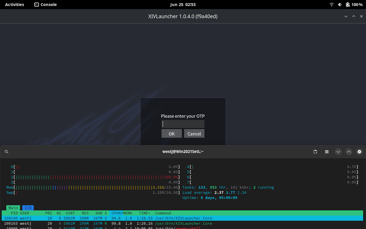Viewport: 366px width, 229px height.
Task: Open the XIVLauncher titlebar chevron menu
Action: (346, 16)
